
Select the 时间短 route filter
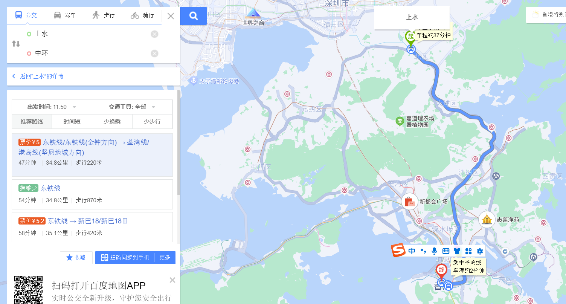click(x=72, y=121)
